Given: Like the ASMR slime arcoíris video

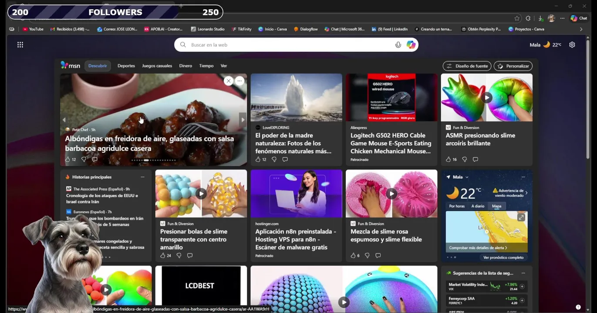Looking at the screenshot, I should coord(448,160).
